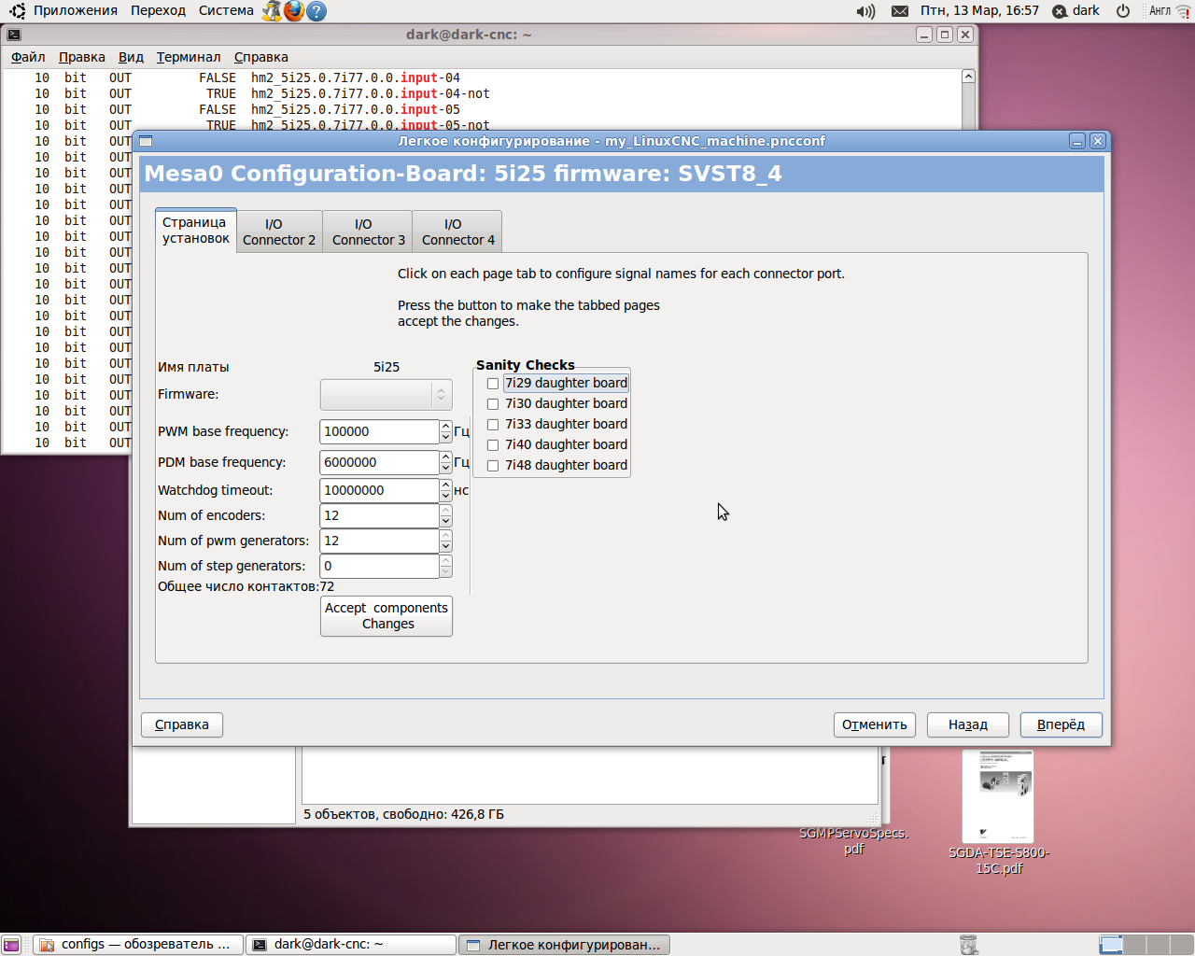
Task: Select the SGMPServoSpecs.pdf desktop file
Action: (853, 840)
